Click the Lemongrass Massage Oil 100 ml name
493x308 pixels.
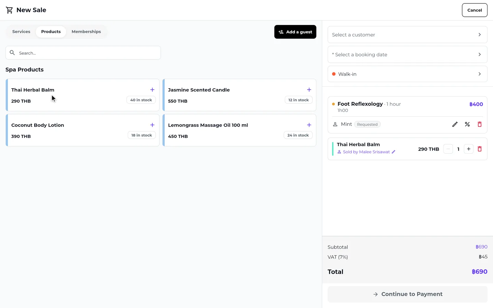tap(208, 125)
